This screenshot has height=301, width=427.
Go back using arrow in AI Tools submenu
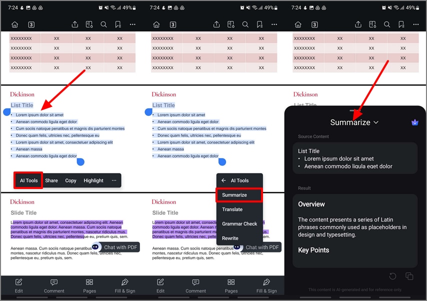tap(223, 180)
